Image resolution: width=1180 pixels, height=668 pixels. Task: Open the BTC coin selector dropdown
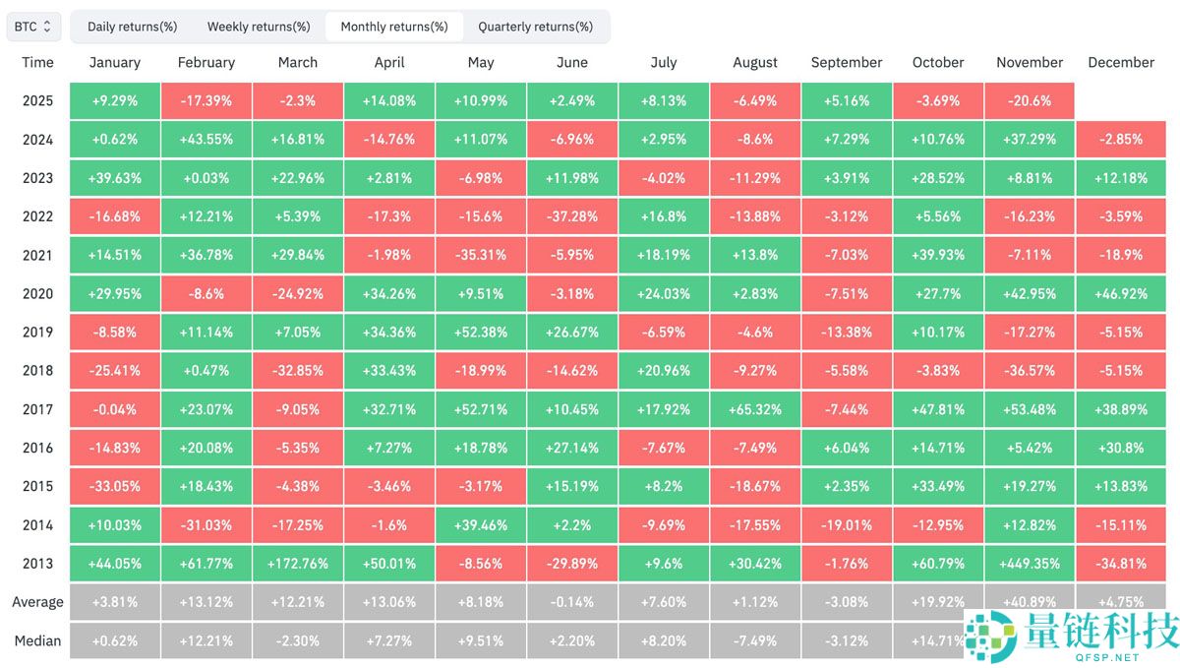[33, 27]
